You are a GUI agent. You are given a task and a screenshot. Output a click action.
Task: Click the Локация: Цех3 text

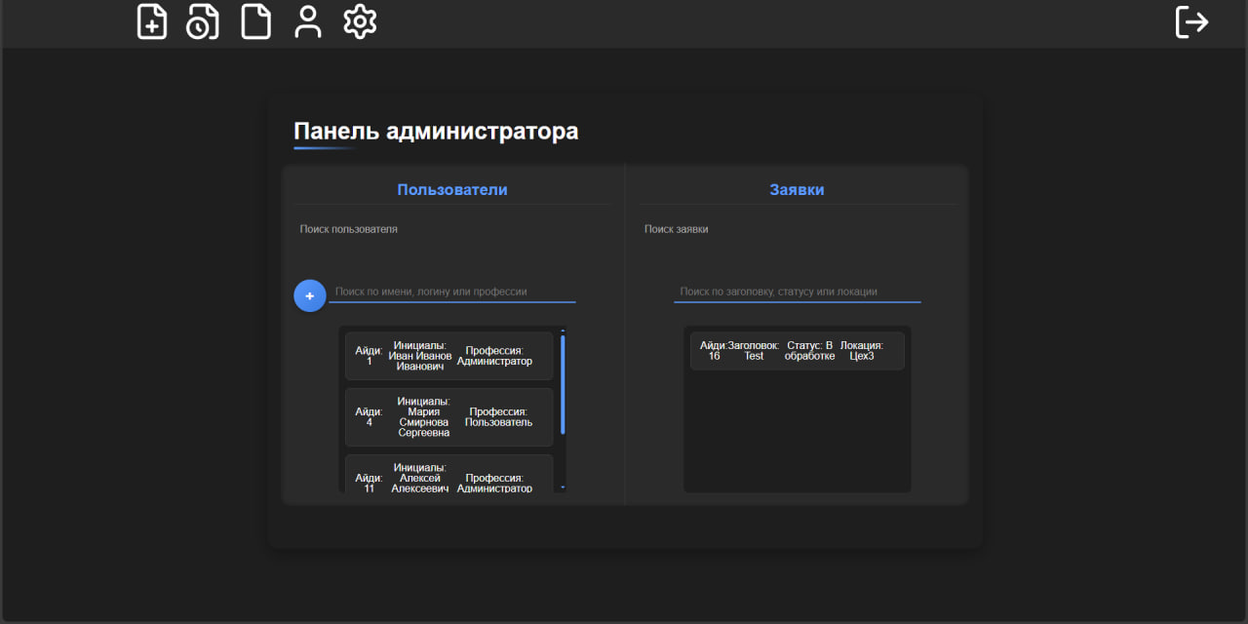tap(862, 351)
